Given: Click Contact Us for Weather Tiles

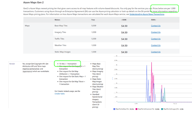Looking at the screenshot, I should [x=156, y=45].
